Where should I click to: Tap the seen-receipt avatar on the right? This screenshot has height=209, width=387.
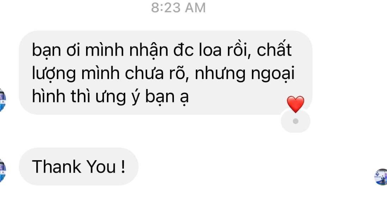click(x=381, y=177)
